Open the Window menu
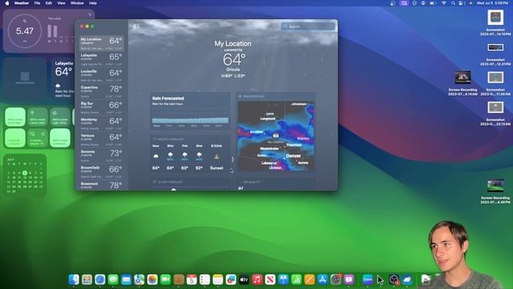 pos(77,3)
